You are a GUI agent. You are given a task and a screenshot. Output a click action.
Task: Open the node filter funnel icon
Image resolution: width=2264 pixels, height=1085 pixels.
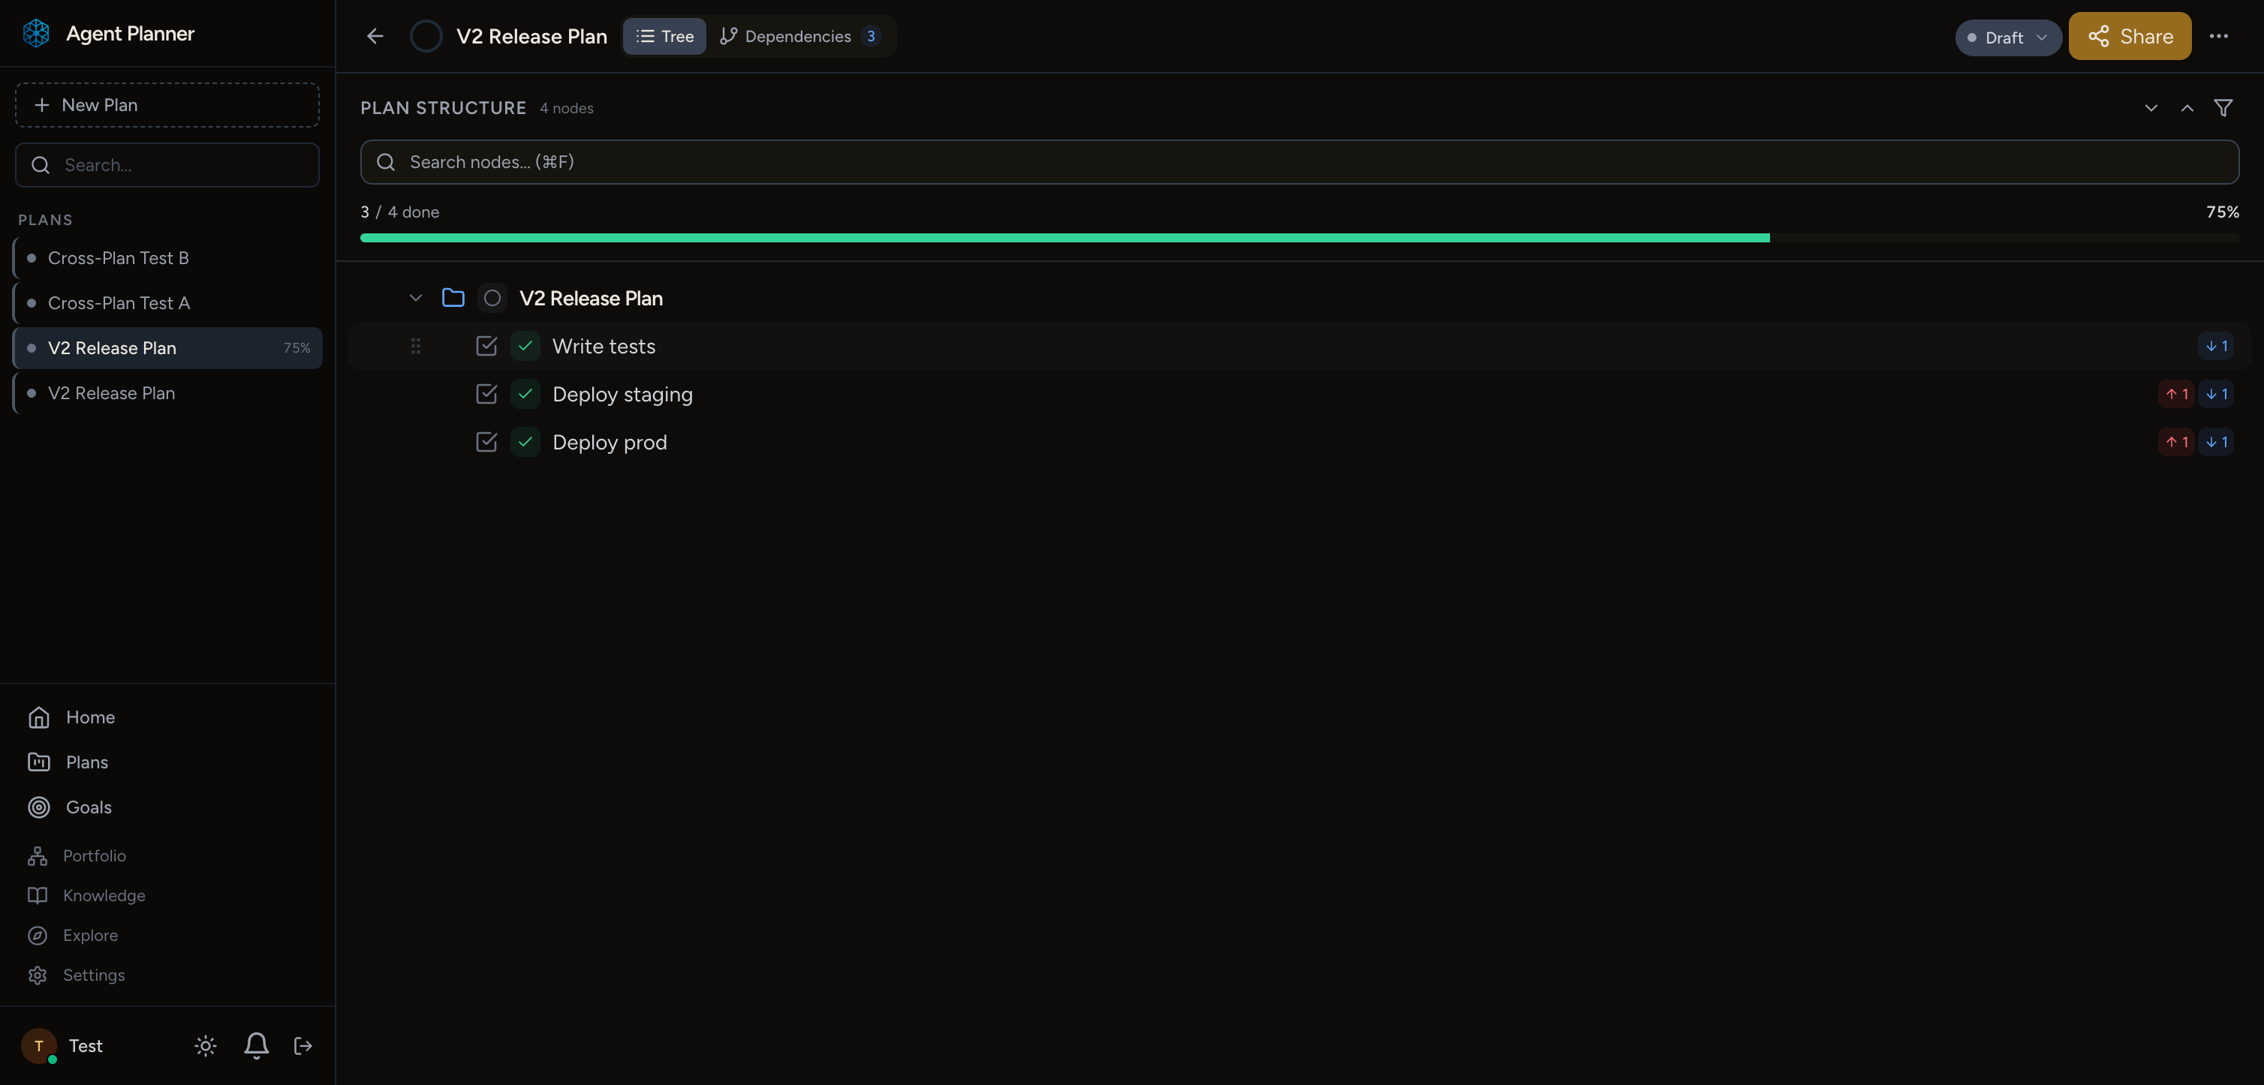[2223, 108]
